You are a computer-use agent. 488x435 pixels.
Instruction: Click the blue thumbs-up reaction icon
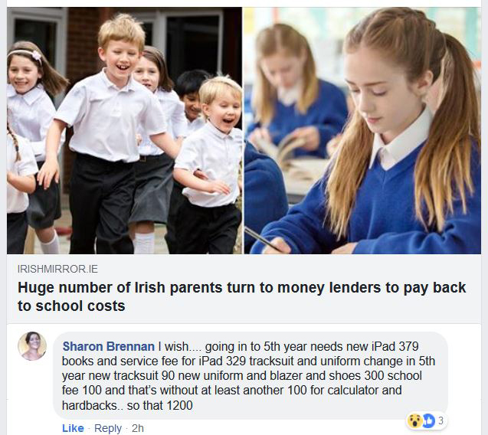428,420
